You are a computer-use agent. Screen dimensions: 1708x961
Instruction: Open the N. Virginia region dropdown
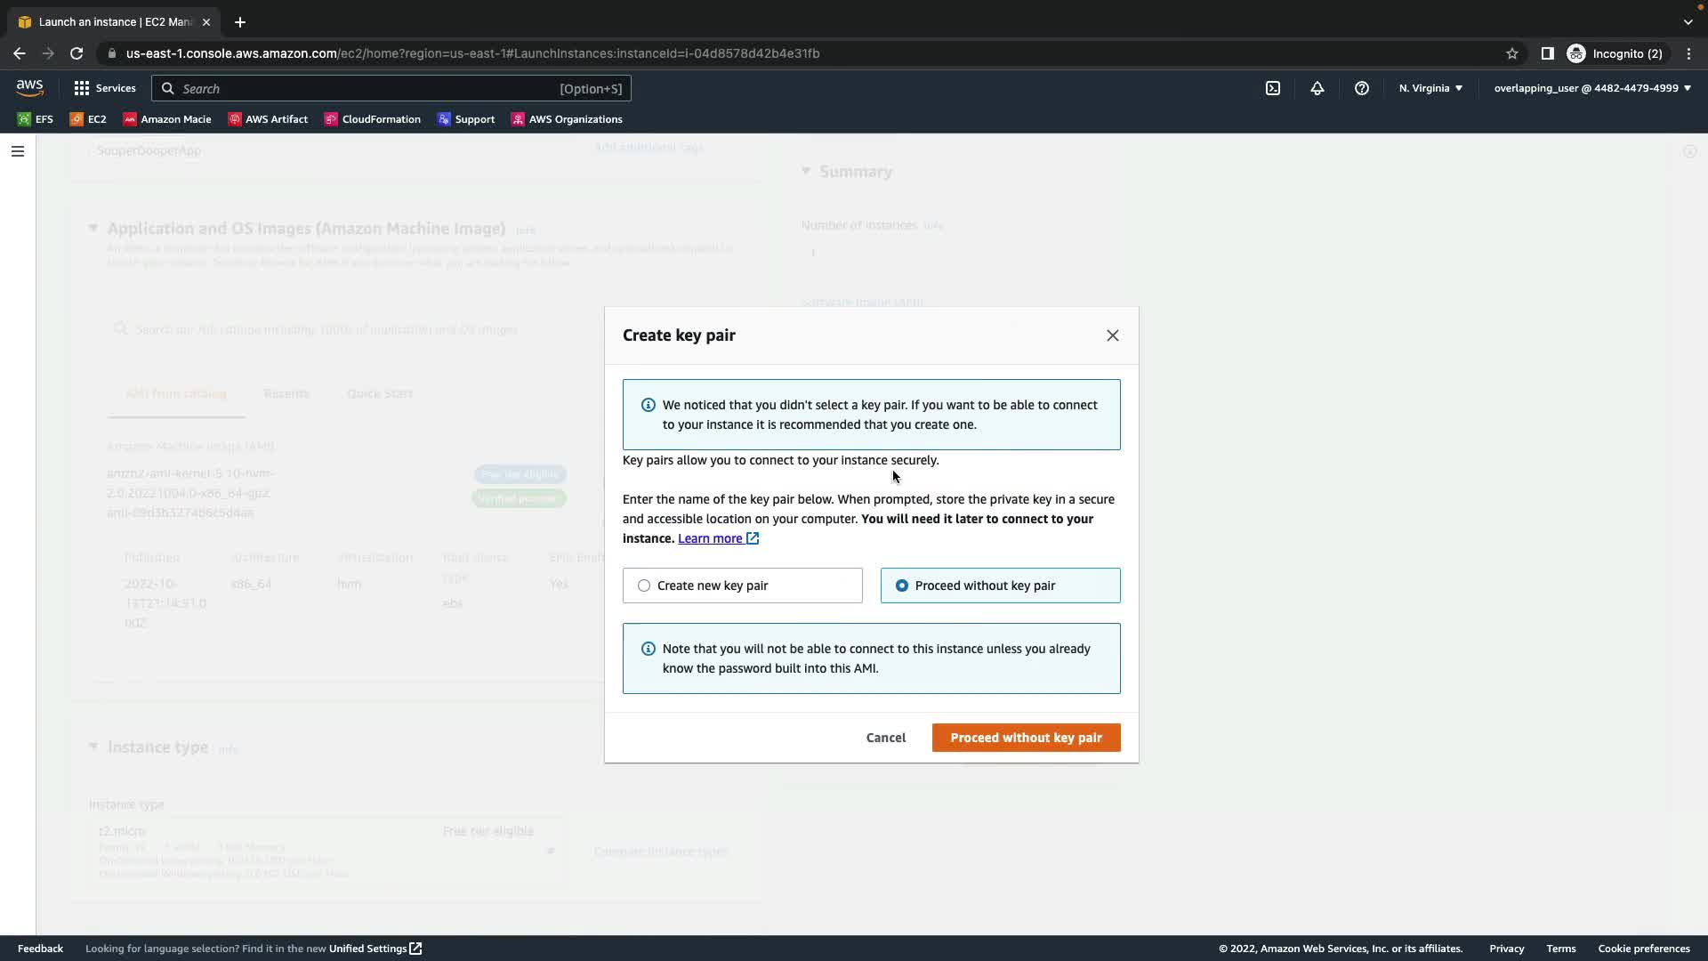coord(1430,88)
